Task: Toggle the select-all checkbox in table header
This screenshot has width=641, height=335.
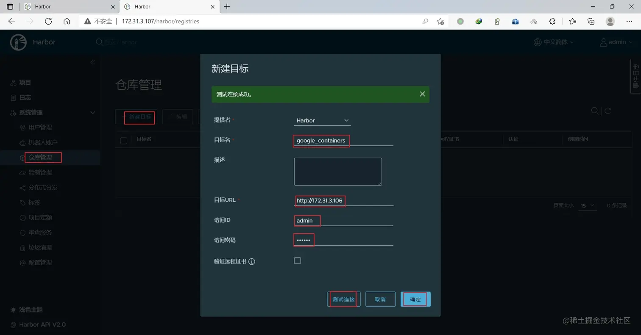Action: (124, 141)
